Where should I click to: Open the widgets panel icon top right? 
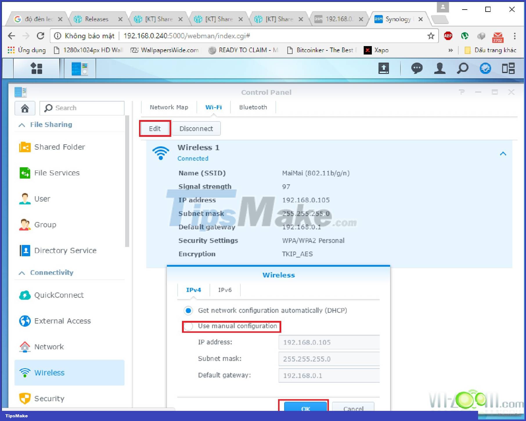click(x=509, y=68)
